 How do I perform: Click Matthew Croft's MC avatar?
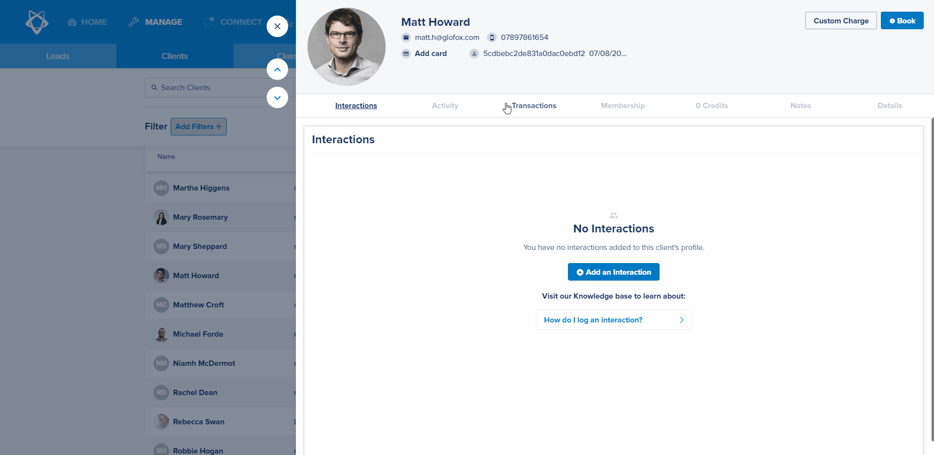point(161,305)
